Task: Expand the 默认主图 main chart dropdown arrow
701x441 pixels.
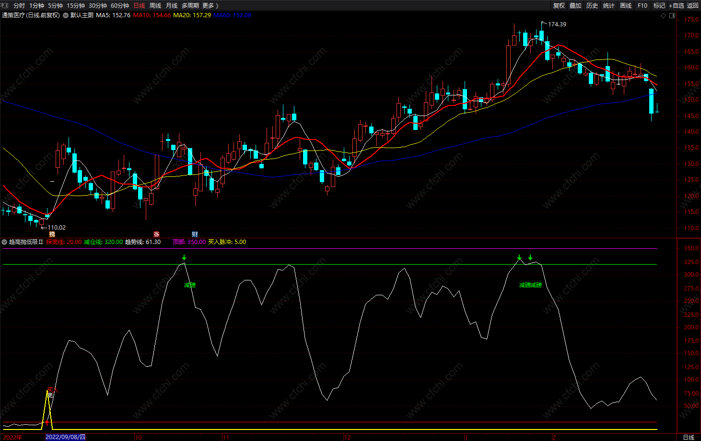Action: tap(66, 15)
